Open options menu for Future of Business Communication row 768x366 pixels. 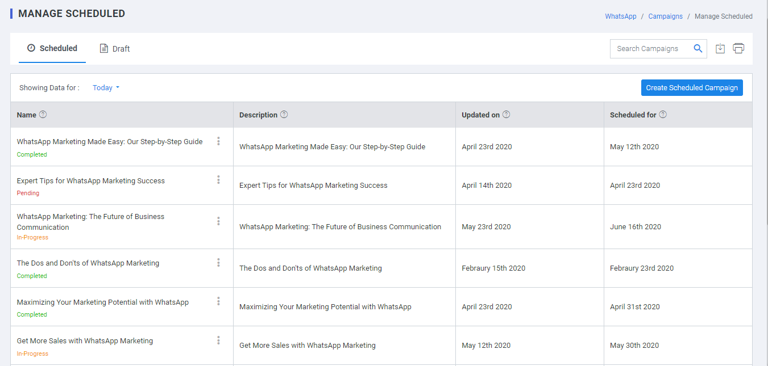click(x=218, y=221)
